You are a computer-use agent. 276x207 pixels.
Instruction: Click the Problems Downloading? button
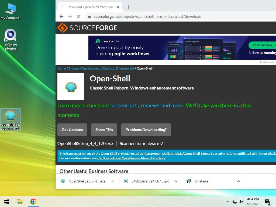[146, 130]
